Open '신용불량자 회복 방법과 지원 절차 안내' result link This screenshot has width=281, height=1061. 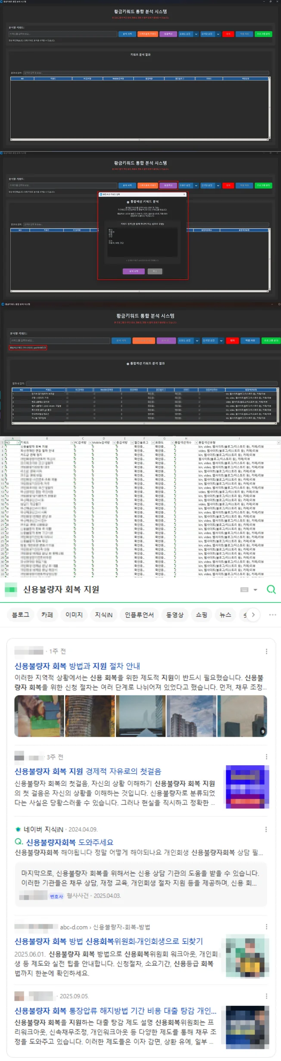[x=77, y=666]
